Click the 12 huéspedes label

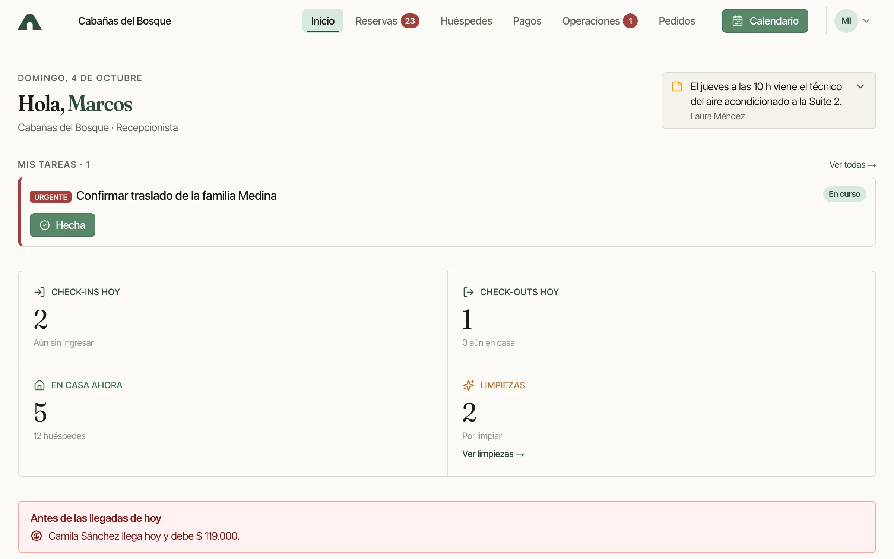[59, 436]
